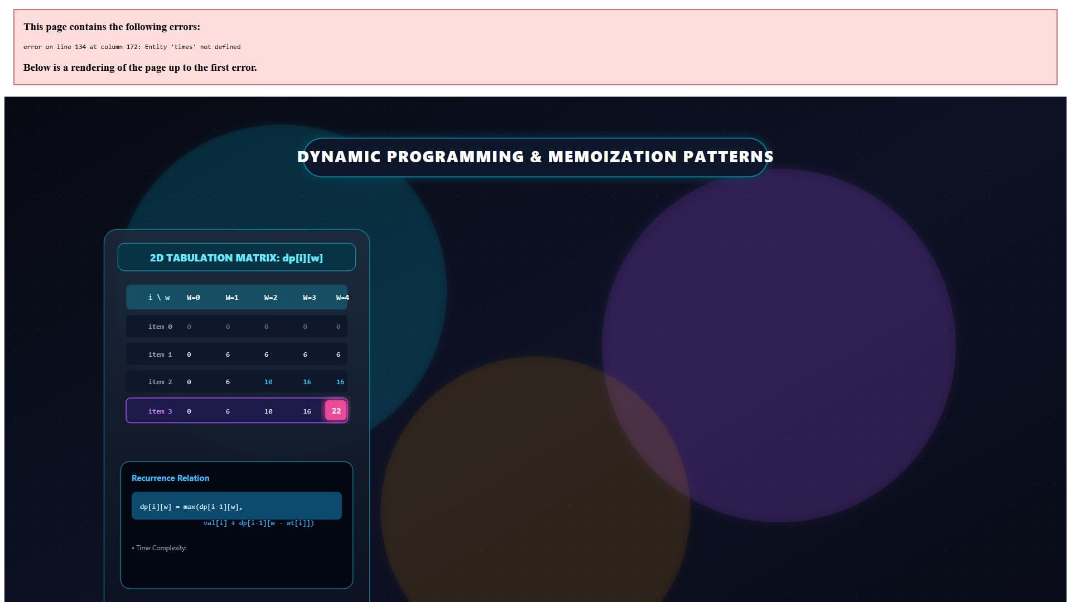Click the W=2 value 6 in item 1 row
Image resolution: width=1071 pixels, height=602 pixels.
pos(266,355)
